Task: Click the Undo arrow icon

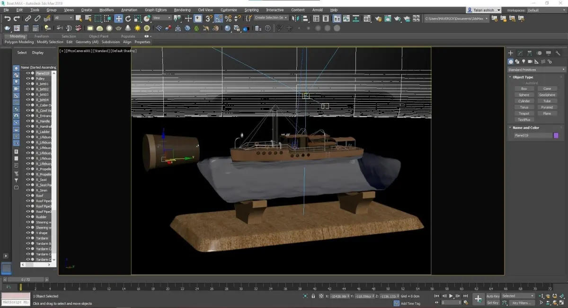Action: [8, 18]
